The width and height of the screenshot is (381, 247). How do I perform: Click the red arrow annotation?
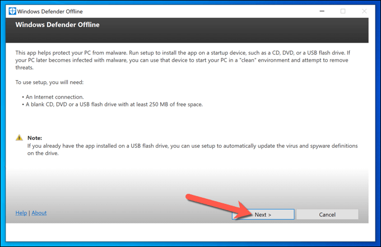click(219, 205)
